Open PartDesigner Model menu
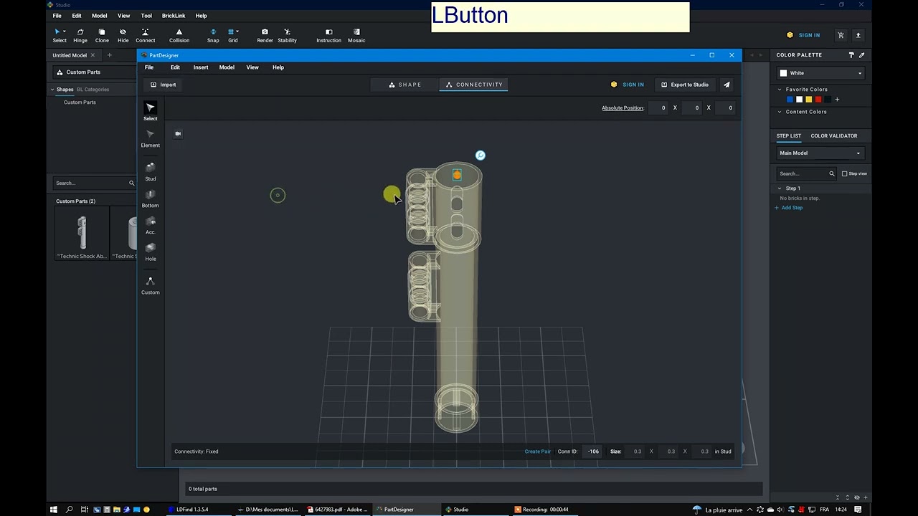This screenshot has height=516, width=918. pos(227,67)
